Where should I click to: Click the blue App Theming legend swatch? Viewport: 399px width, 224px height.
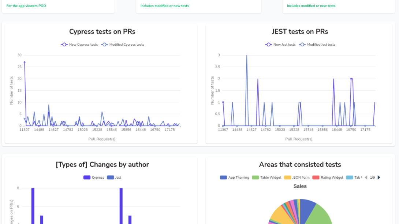(223, 177)
